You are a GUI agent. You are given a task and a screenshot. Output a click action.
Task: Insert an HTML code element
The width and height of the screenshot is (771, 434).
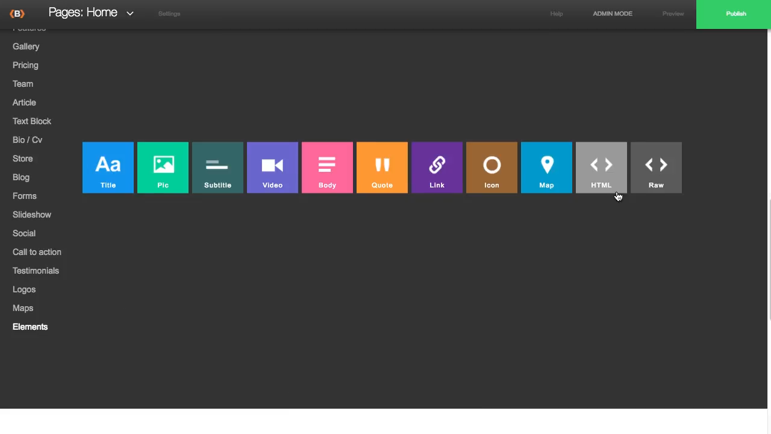click(x=601, y=168)
